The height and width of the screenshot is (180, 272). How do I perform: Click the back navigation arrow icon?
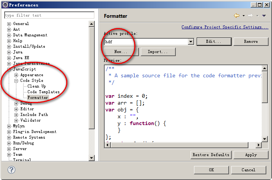tap(237, 16)
